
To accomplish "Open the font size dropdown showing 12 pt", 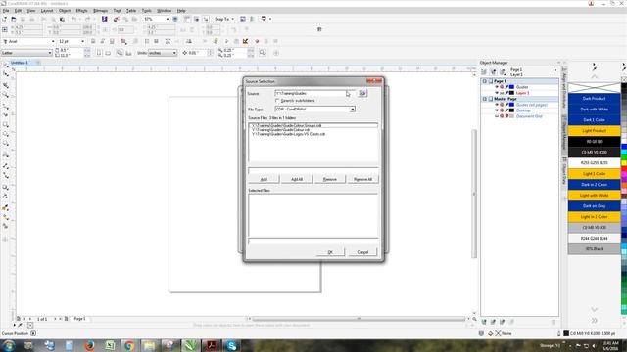I will pyautogui.click(x=82, y=41).
